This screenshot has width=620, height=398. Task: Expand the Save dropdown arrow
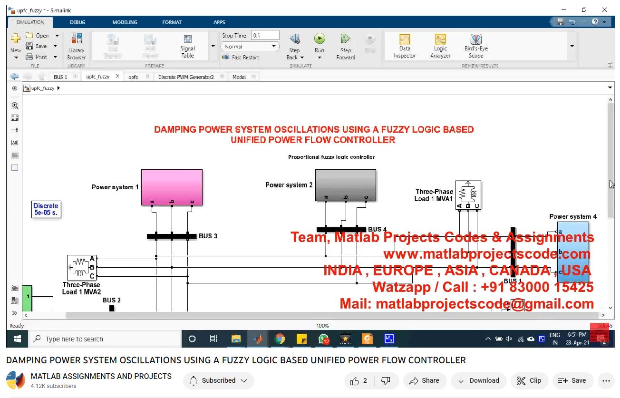coord(55,46)
